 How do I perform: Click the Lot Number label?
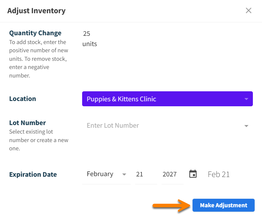28,123
